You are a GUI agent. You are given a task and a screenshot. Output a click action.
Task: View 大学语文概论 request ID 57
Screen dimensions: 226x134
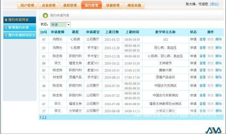(202, 111)
